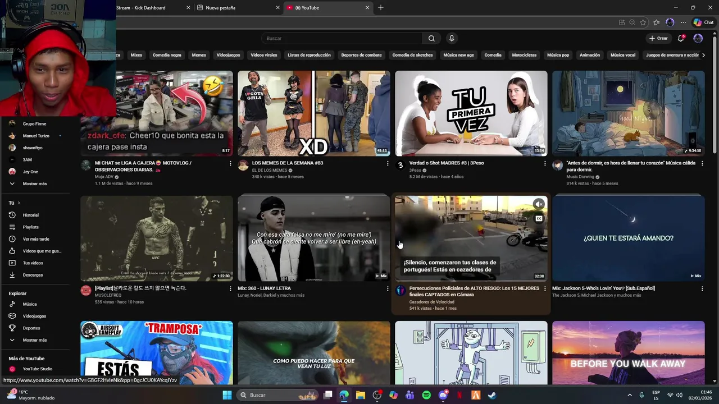The width and height of the screenshot is (719, 404).
Task: Click the Crear button
Action: coord(658,38)
